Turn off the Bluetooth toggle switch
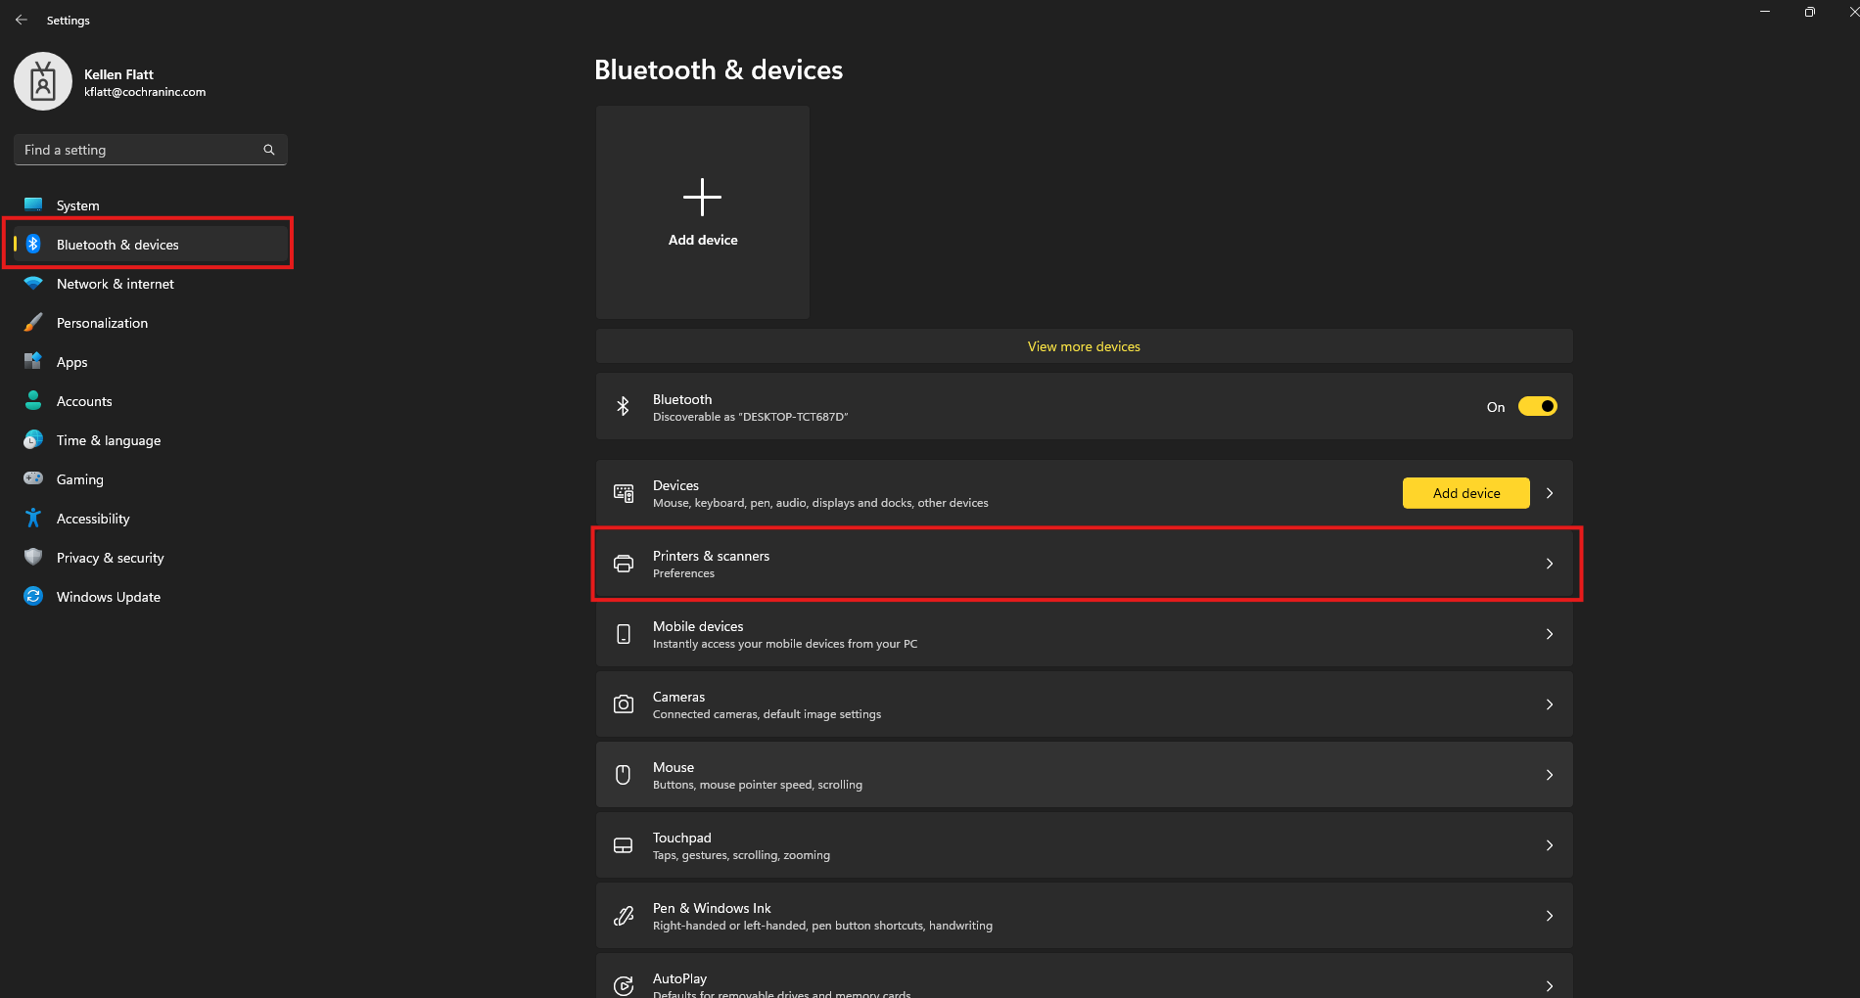Viewport: 1860px width, 998px height. pyautogui.click(x=1537, y=406)
